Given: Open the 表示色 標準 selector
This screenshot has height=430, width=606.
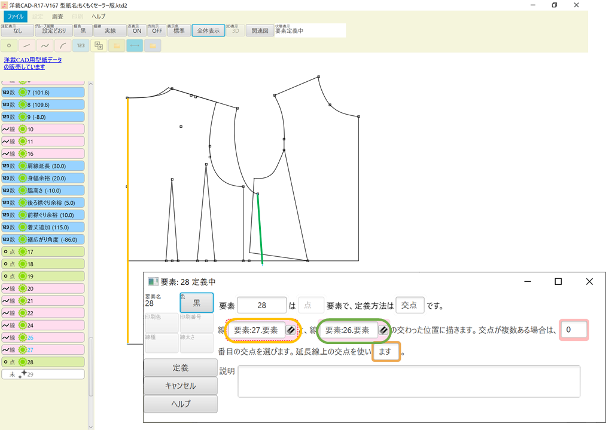Looking at the screenshot, I should 178,30.
